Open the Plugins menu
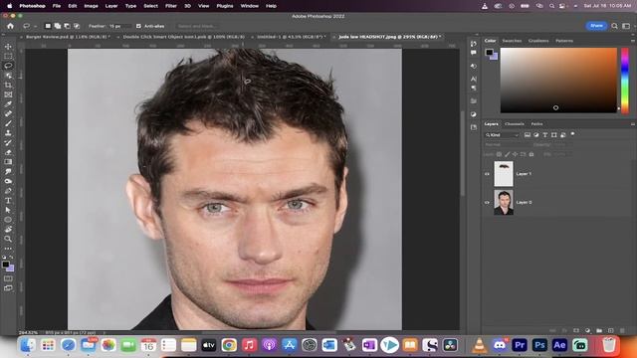The image size is (637, 358). click(225, 6)
